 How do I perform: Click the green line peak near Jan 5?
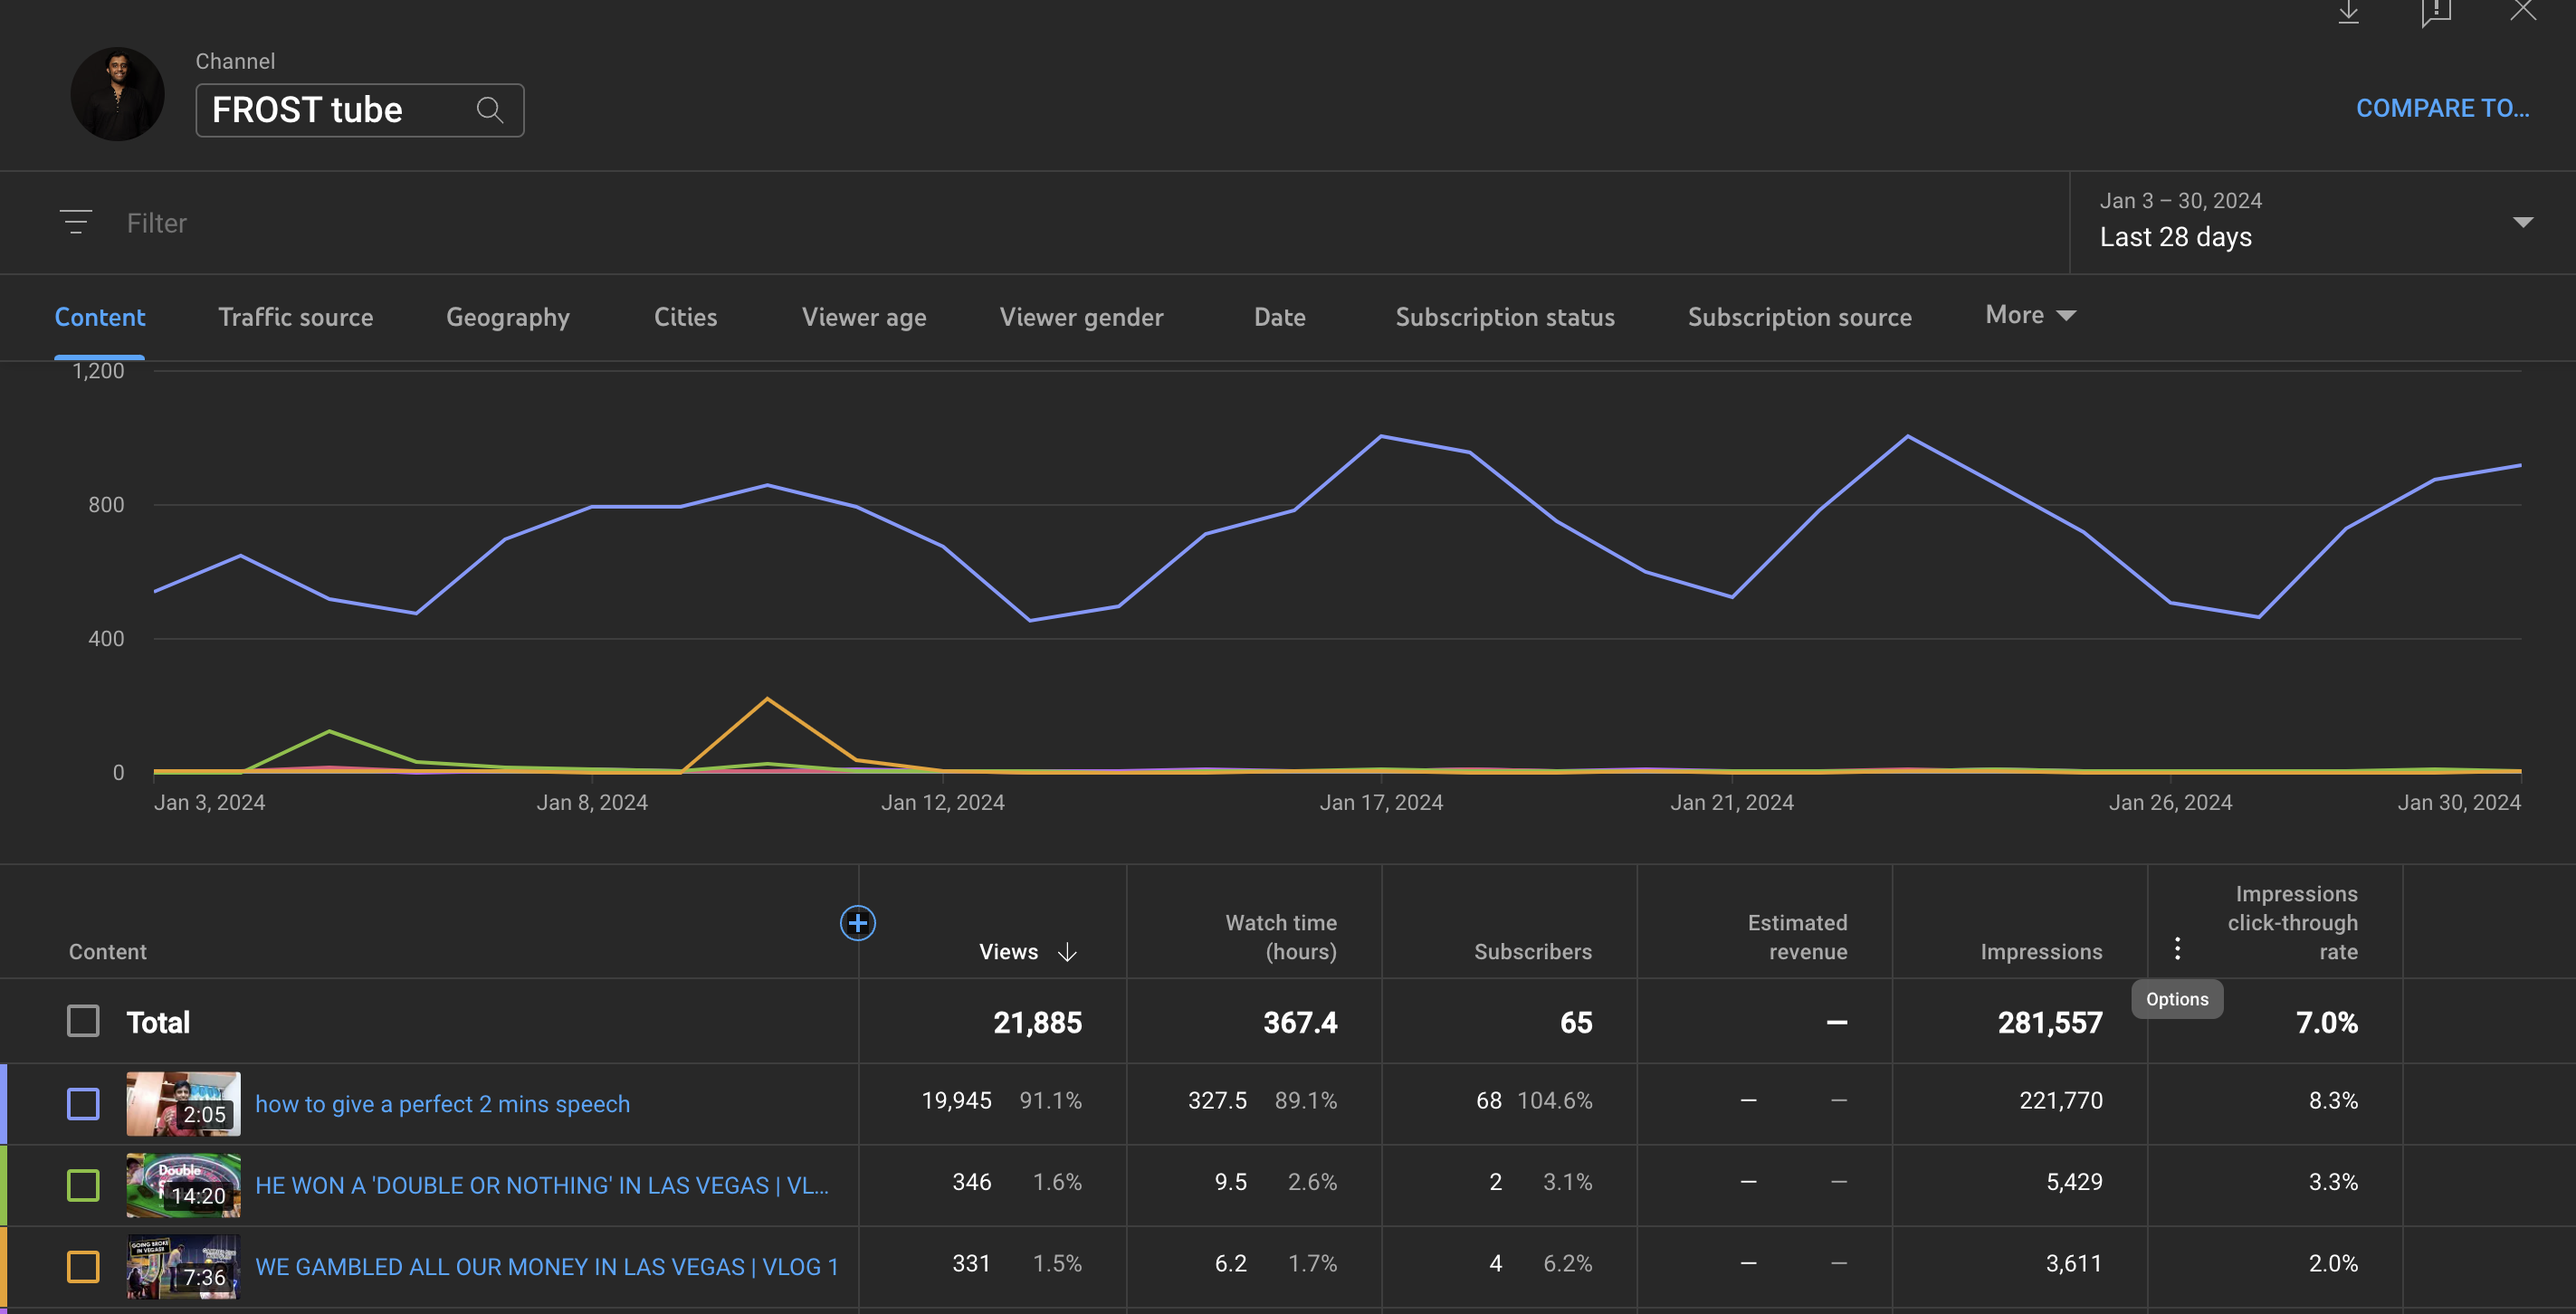click(x=329, y=731)
